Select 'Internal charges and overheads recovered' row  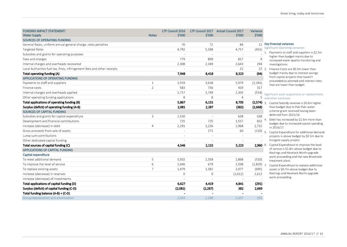click(143, 64)
